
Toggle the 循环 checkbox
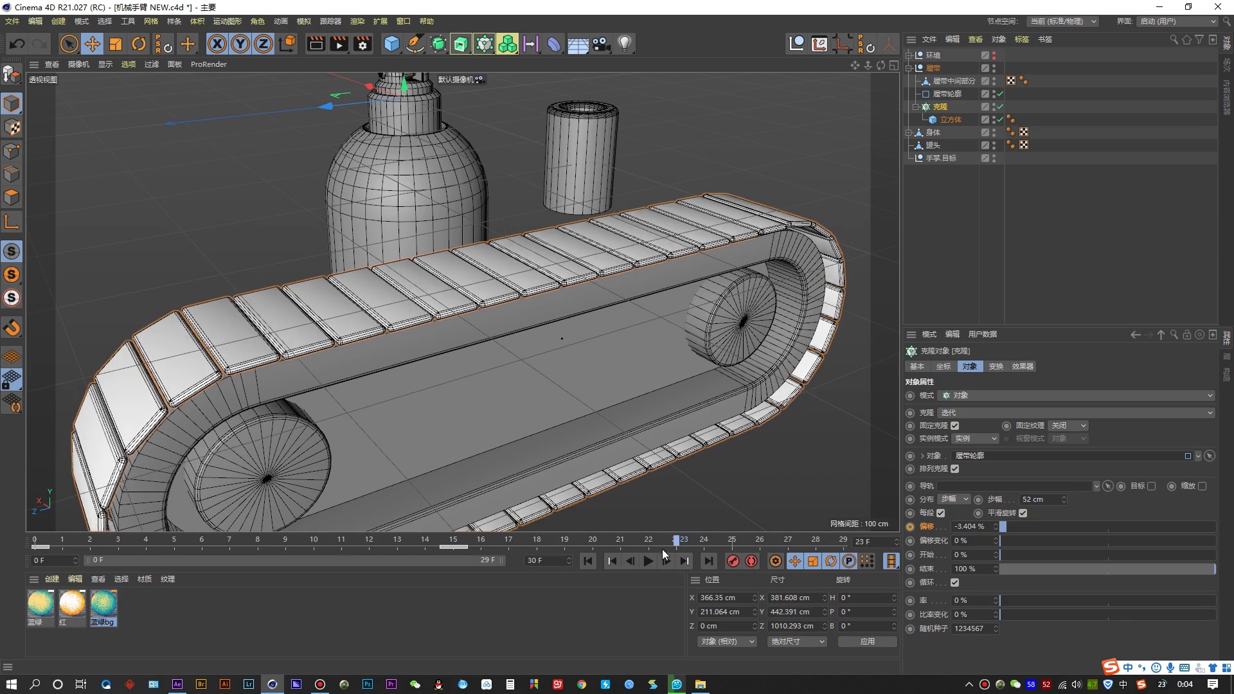955,582
